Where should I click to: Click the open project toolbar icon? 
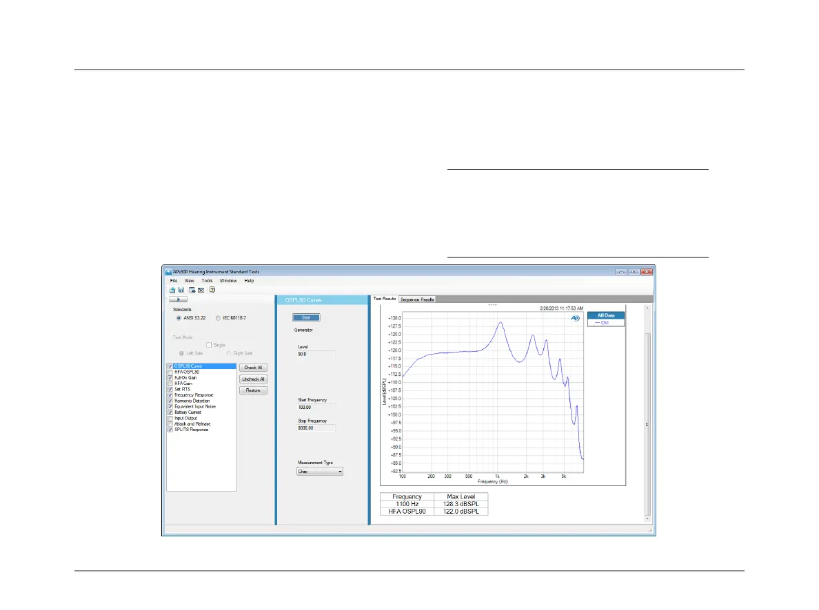[x=172, y=290]
